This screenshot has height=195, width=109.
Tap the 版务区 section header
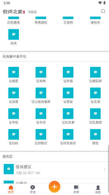[7, 157]
